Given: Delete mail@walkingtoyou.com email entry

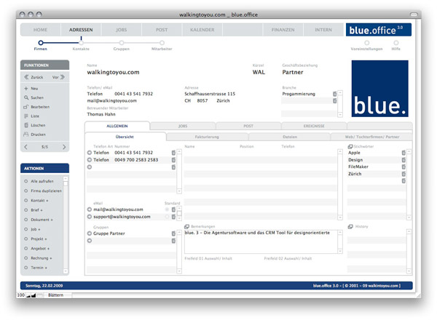Looking at the screenshot, I should (173, 209).
